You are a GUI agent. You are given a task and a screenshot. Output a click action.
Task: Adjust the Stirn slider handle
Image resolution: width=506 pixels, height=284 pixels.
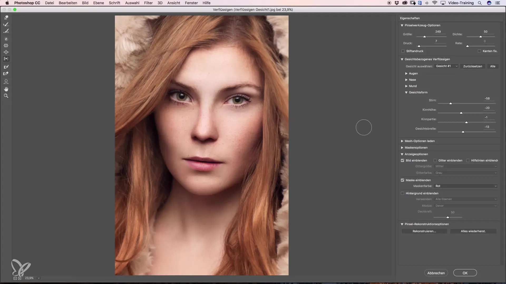coord(451,104)
